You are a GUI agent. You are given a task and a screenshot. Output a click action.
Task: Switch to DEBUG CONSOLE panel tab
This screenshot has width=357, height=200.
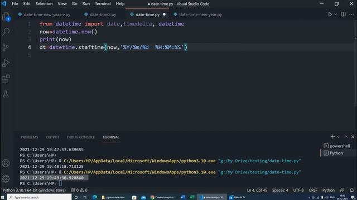pos(80,137)
